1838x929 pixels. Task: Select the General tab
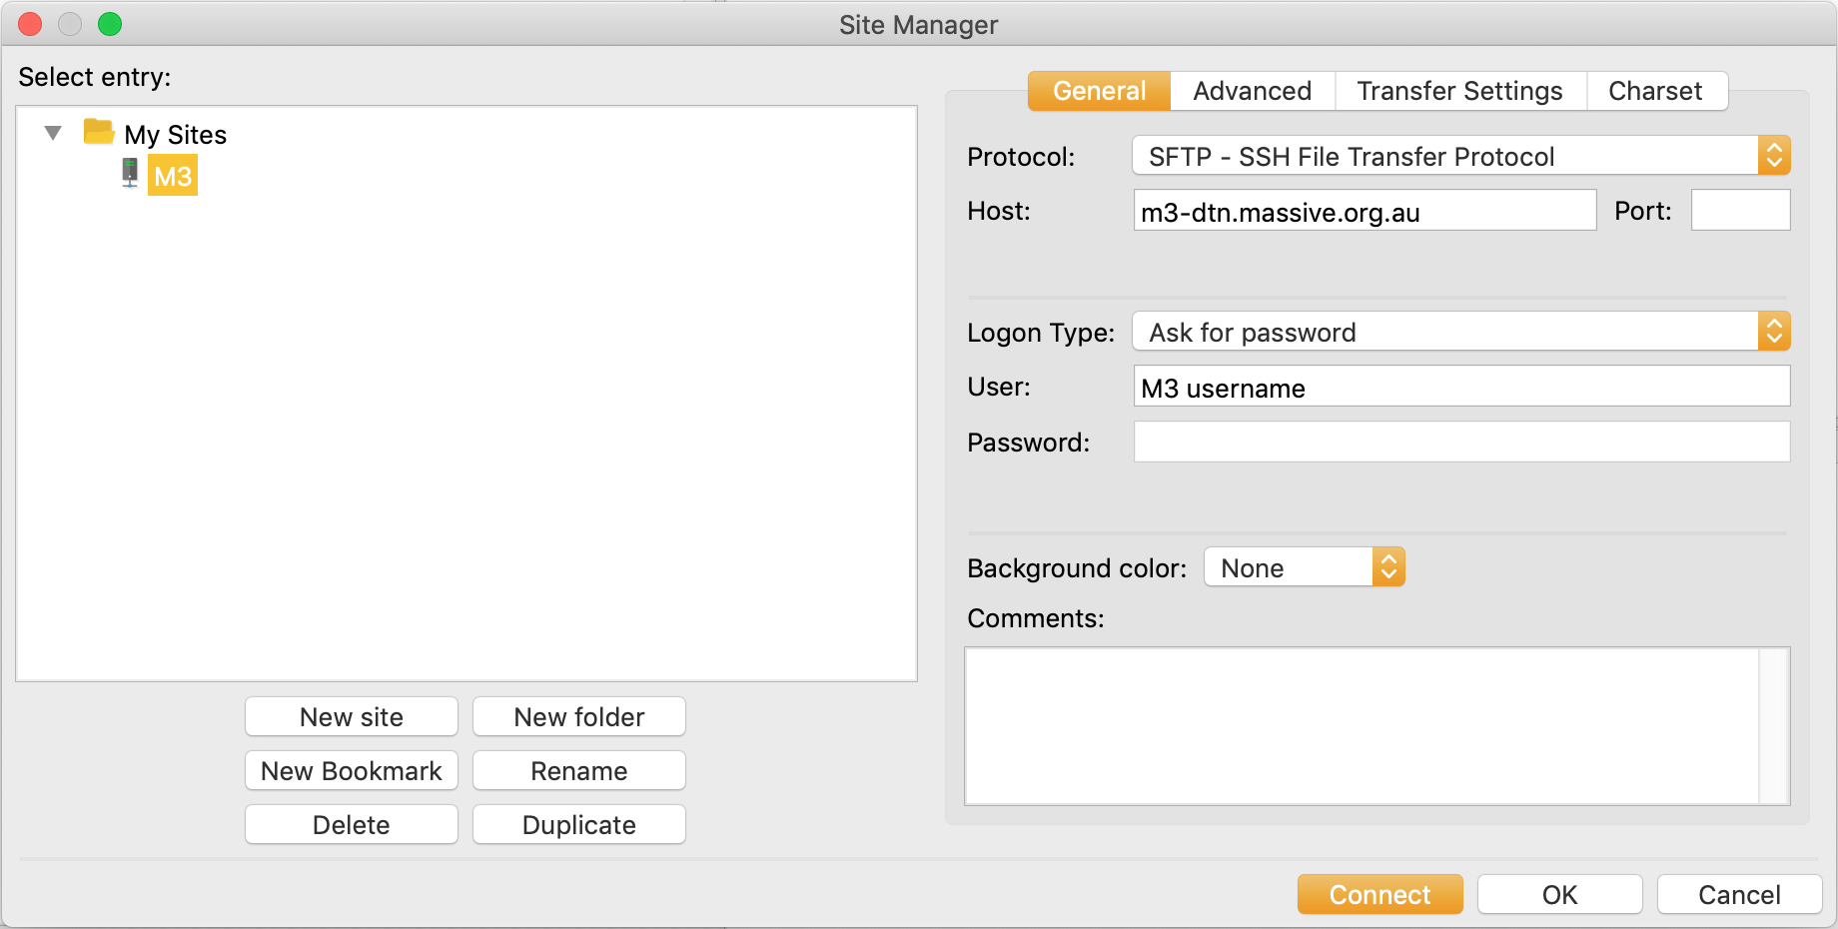[1099, 91]
